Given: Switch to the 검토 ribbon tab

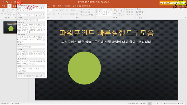Looking at the screenshot, I should (x=54, y=6).
